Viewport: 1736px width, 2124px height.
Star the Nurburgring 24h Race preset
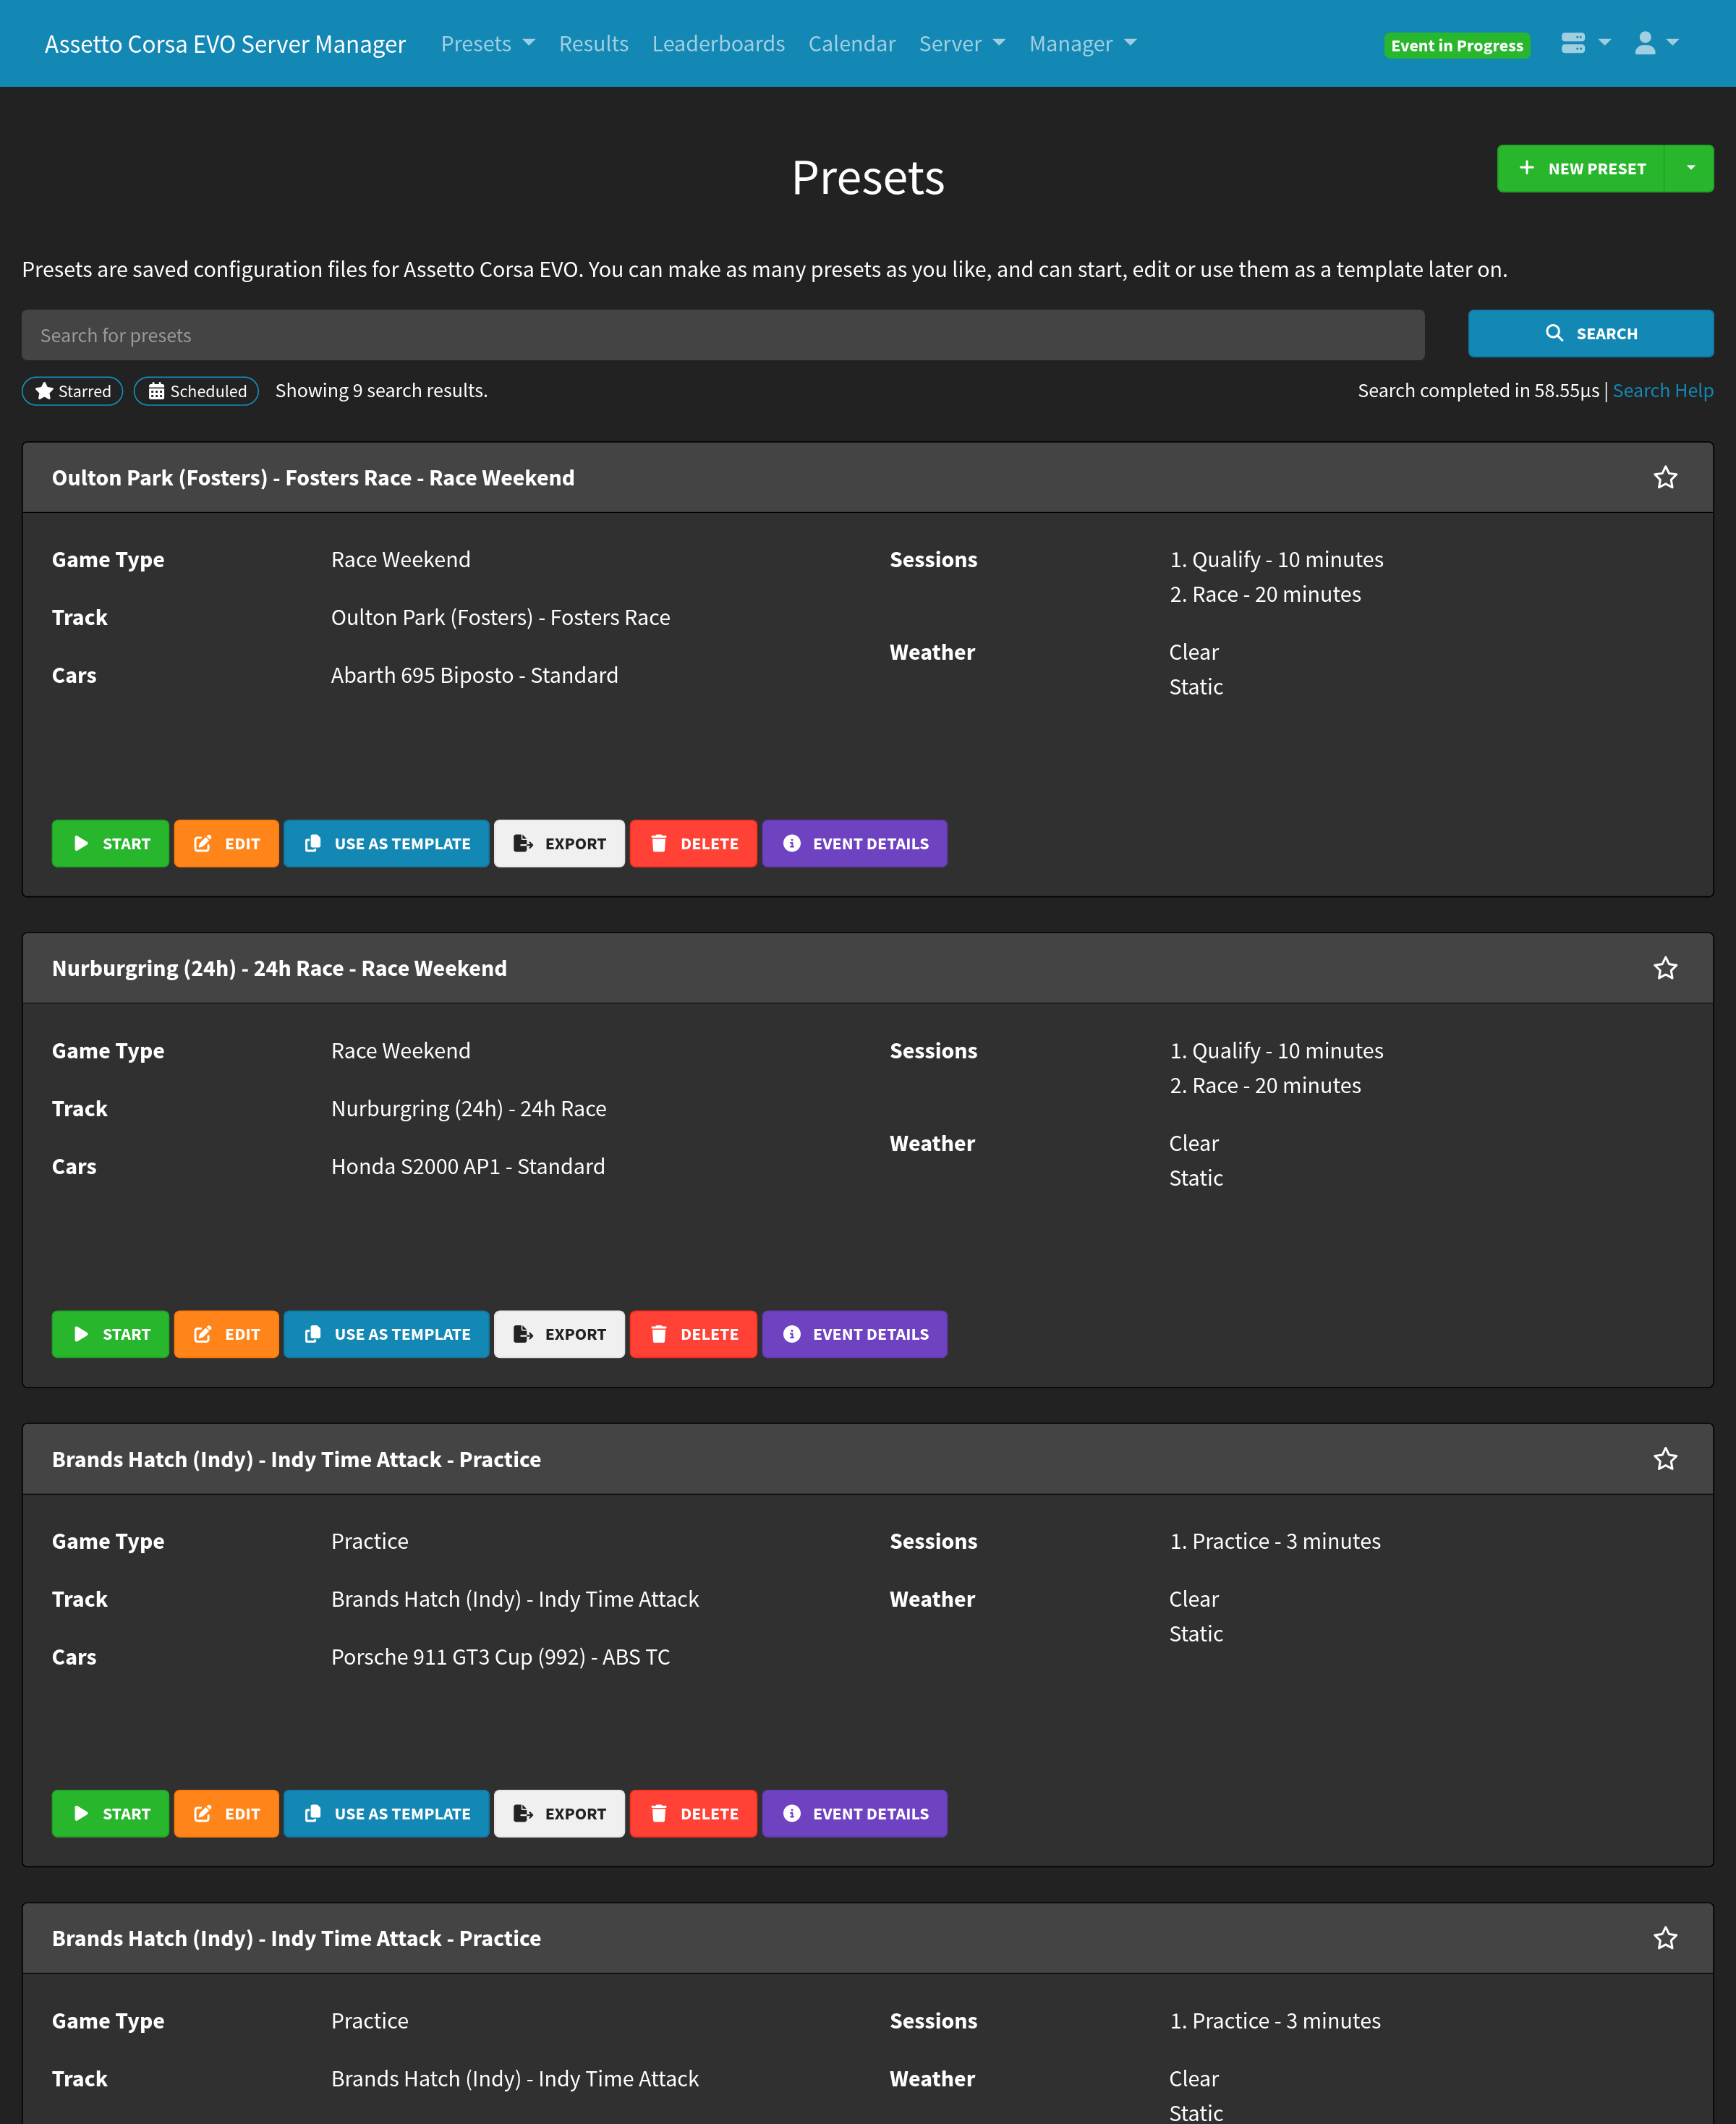(x=1665, y=968)
